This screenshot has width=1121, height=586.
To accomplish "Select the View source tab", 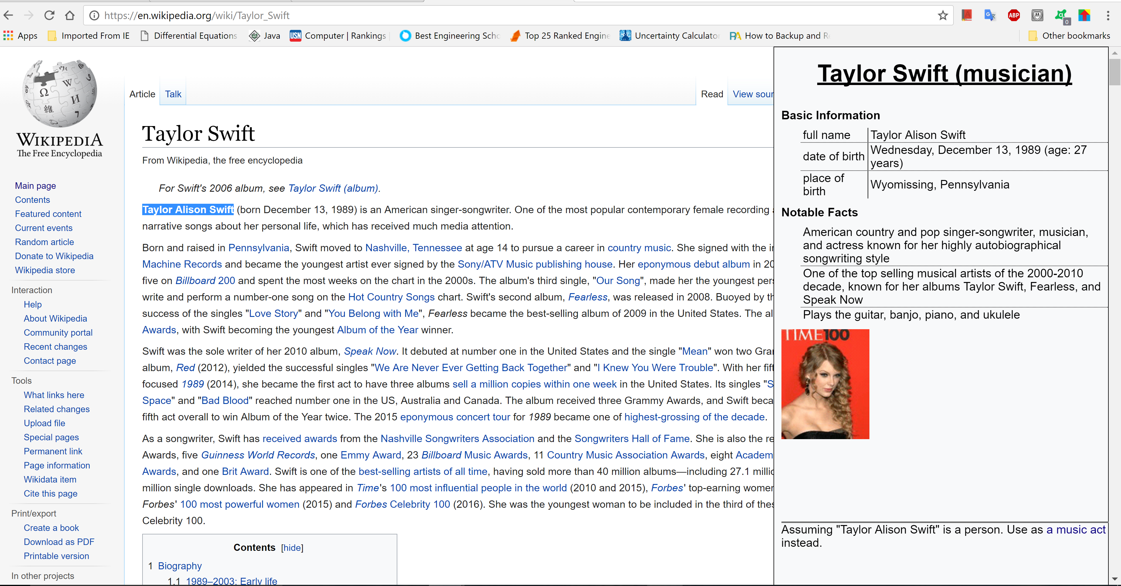I will pos(752,94).
